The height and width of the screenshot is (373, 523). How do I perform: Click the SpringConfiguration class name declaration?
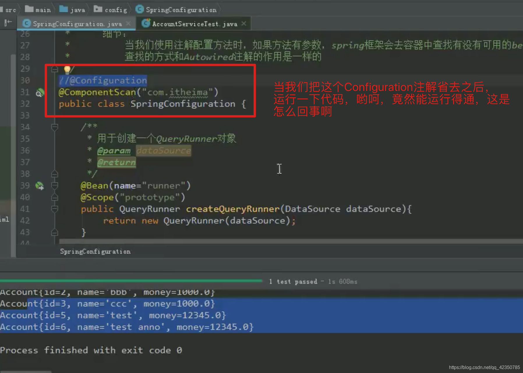click(183, 104)
